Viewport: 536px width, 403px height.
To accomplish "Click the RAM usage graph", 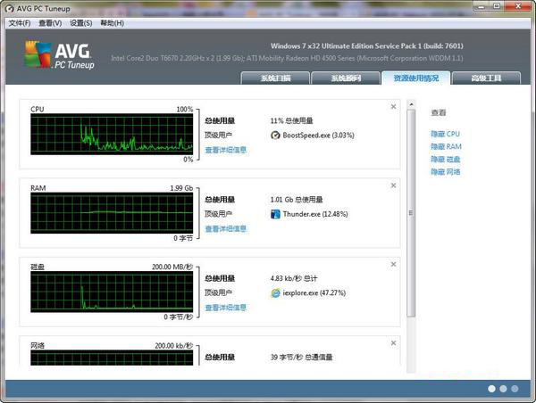I will click(x=112, y=213).
